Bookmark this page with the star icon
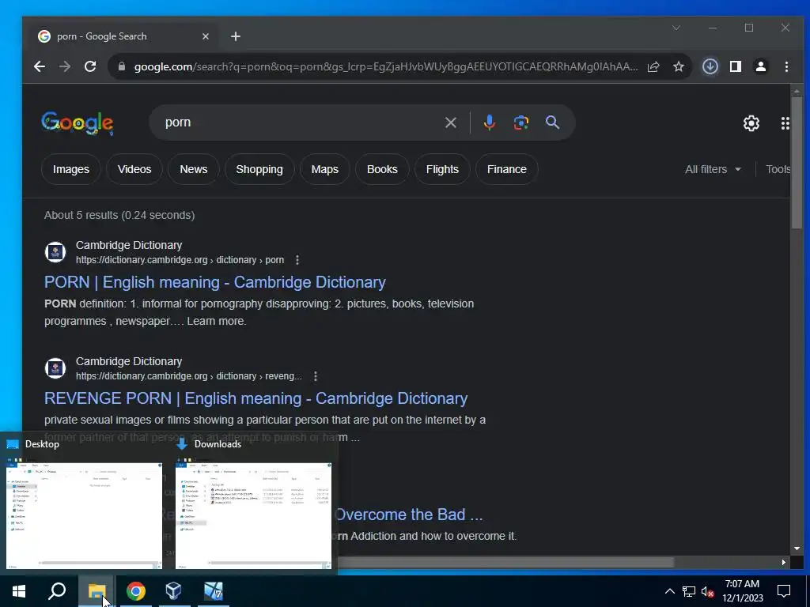Screen dimensions: 810x607 pyautogui.click(x=678, y=66)
